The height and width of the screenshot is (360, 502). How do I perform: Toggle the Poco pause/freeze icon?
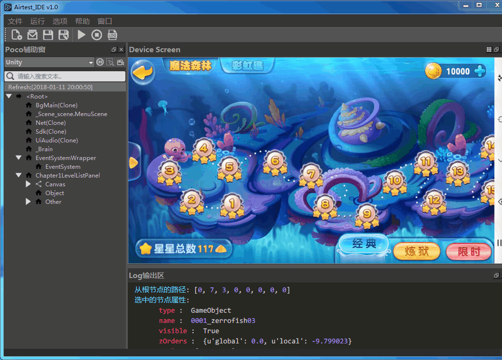point(100,62)
